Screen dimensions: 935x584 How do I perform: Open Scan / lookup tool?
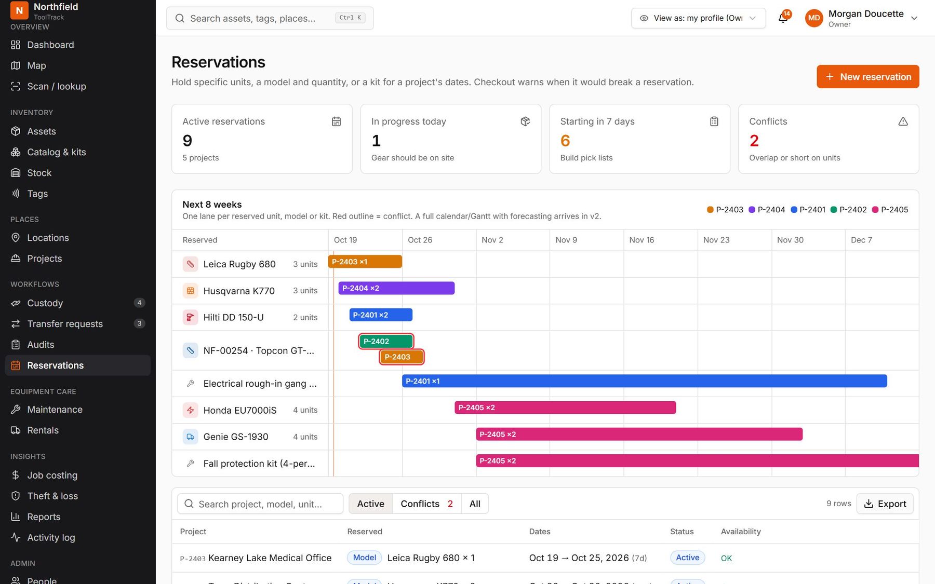[78, 86]
